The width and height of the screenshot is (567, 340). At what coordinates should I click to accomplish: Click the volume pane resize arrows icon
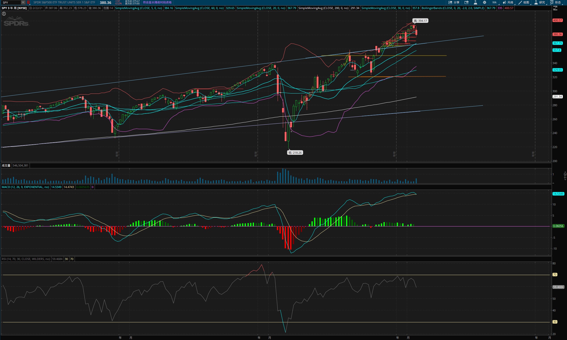point(565,176)
